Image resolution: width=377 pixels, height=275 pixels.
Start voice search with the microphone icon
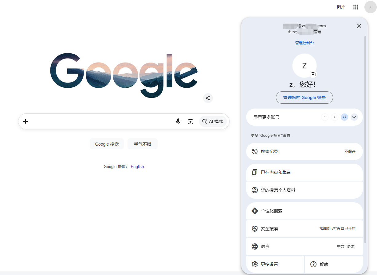[x=178, y=121]
